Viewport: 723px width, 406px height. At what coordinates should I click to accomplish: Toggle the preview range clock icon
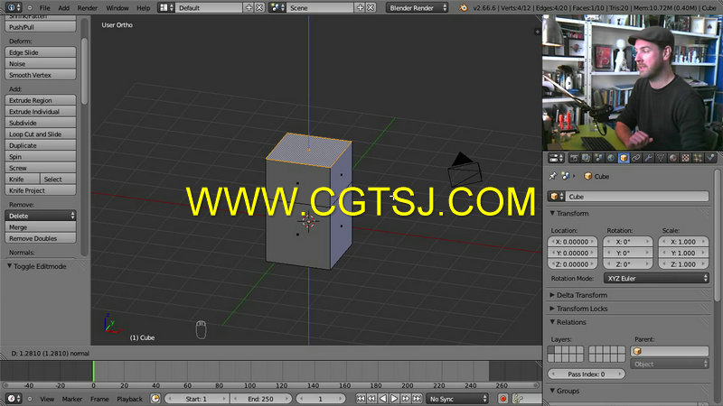coord(155,399)
